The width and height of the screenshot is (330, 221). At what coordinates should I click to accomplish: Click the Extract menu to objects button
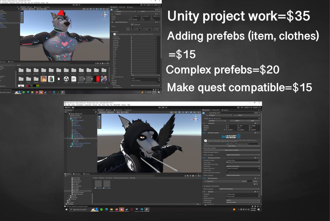pyautogui.click(x=232, y=150)
